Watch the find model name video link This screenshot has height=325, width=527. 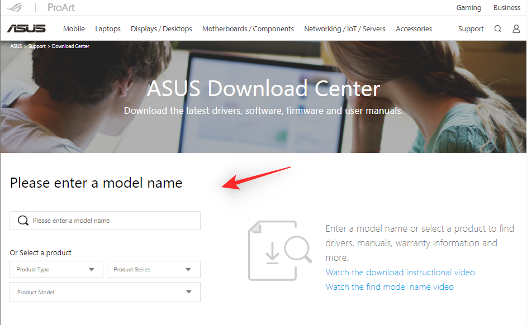pos(390,287)
